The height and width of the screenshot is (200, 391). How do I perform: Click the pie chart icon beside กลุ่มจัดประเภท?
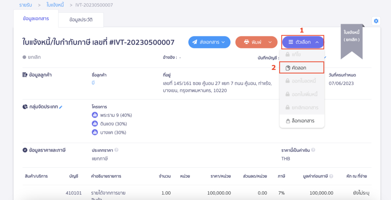tap(25, 107)
